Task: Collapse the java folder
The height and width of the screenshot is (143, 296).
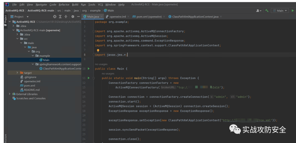Action: 25,47
